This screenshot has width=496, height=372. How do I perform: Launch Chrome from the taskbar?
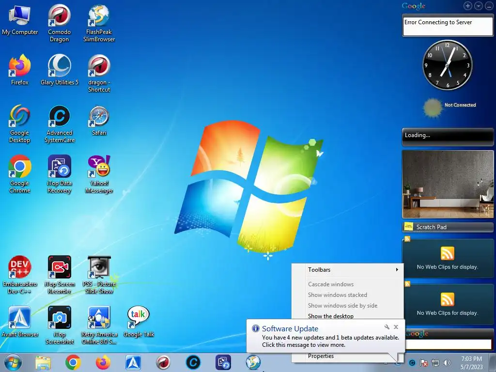click(x=73, y=363)
